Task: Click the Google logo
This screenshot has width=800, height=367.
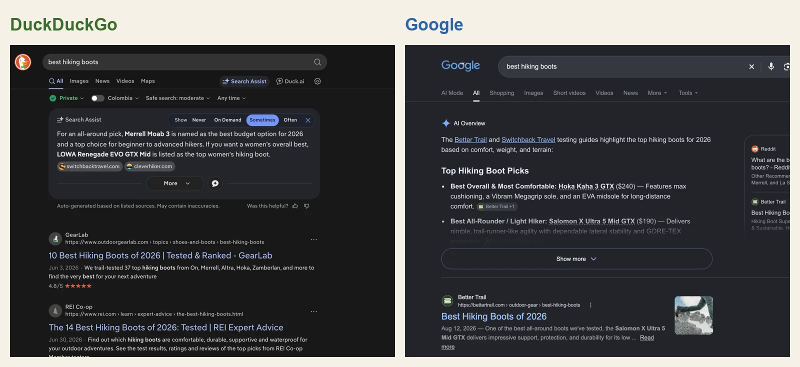Action: pos(460,65)
